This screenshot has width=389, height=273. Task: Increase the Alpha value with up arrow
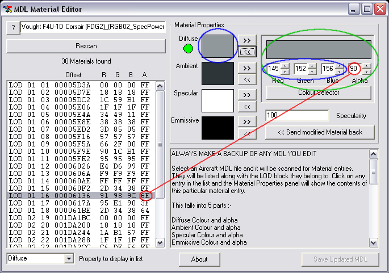[x=367, y=66]
